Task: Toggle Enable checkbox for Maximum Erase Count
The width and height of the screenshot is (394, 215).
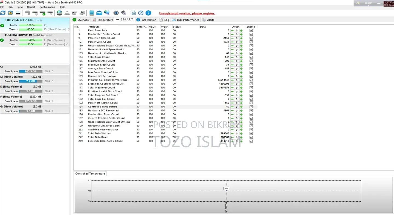Action: [x=251, y=61]
